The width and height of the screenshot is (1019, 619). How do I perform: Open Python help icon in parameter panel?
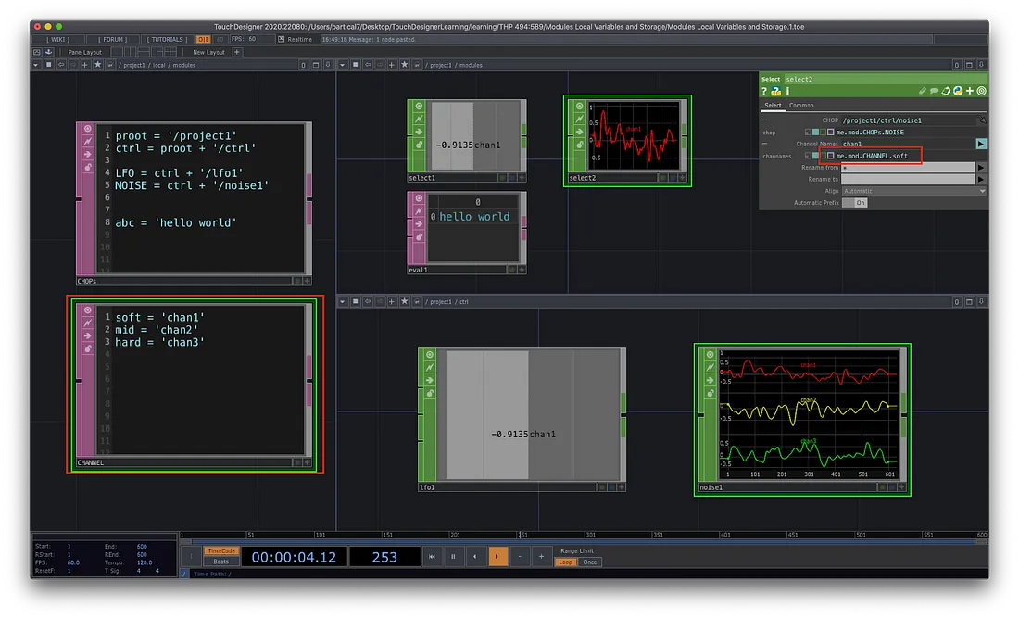777,91
